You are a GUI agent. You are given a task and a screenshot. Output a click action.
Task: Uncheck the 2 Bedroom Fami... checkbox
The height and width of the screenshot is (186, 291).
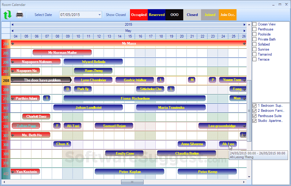coord(255,111)
